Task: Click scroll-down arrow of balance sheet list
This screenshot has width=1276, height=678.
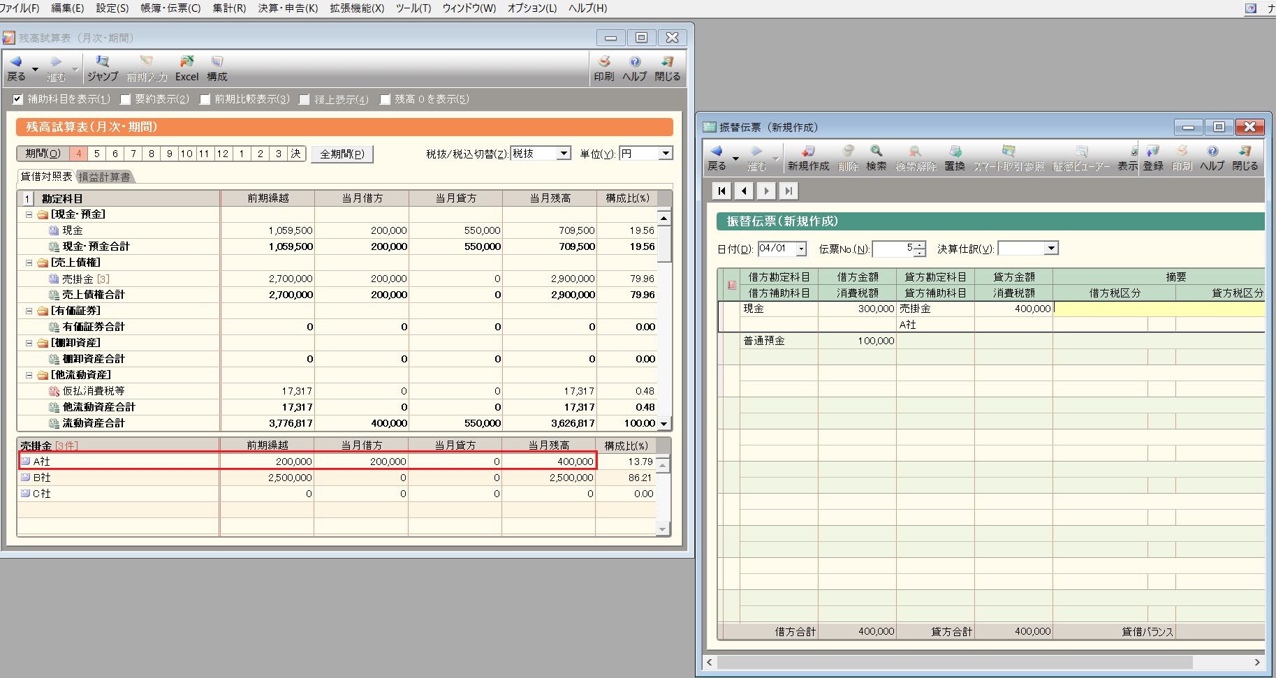Action: click(664, 423)
